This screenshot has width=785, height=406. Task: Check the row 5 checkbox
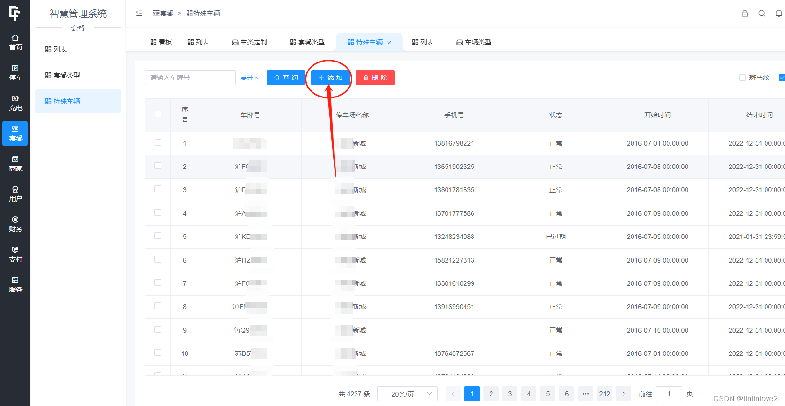(158, 236)
